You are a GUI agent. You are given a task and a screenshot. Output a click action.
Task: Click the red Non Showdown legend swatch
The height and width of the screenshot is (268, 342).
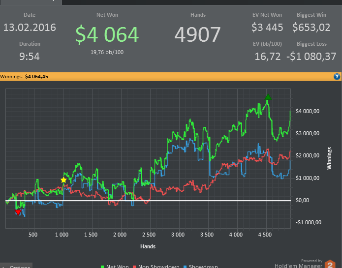click(134, 267)
